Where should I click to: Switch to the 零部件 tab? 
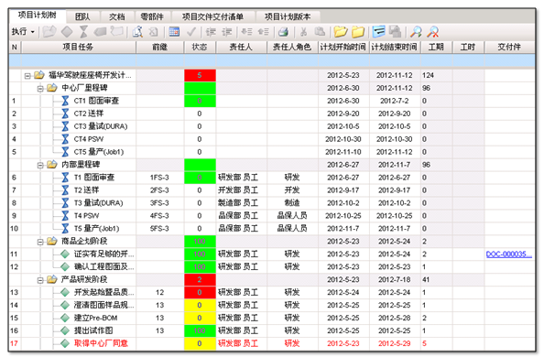[152, 16]
